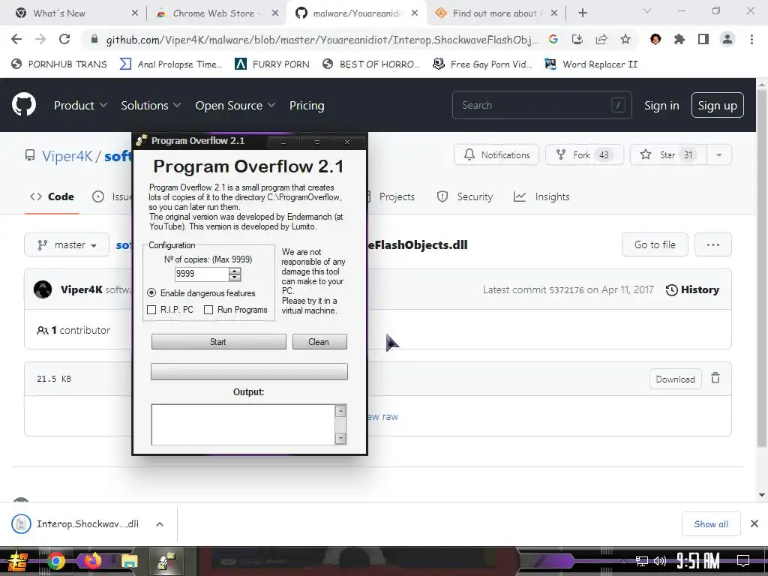Open the Star options dropdown arrow
Image resolution: width=768 pixels, height=576 pixels.
[719, 154]
